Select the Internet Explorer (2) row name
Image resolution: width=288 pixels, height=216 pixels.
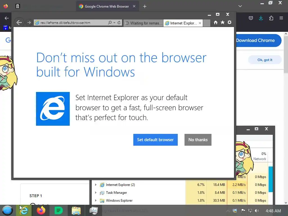120,185
